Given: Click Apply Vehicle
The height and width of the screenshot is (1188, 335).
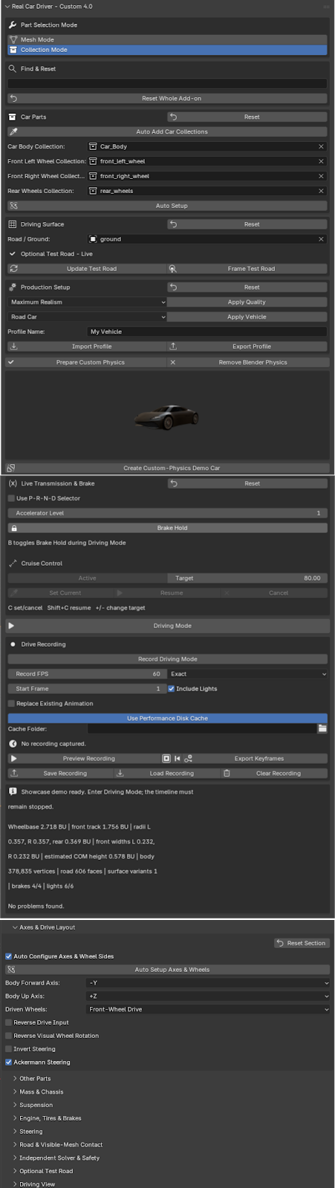Looking at the screenshot, I should tap(247, 317).
